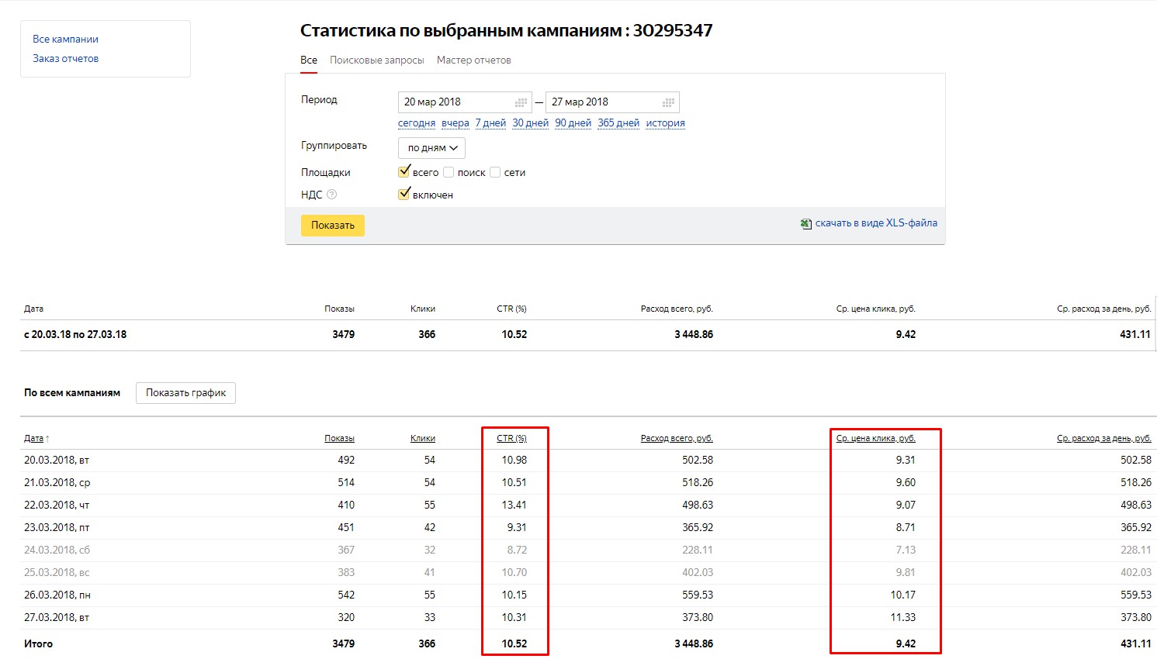Screen dimensions: 1157x659
Task: Sort daily table by 'Ср. расход за день, руб.'
Action: click(1104, 439)
